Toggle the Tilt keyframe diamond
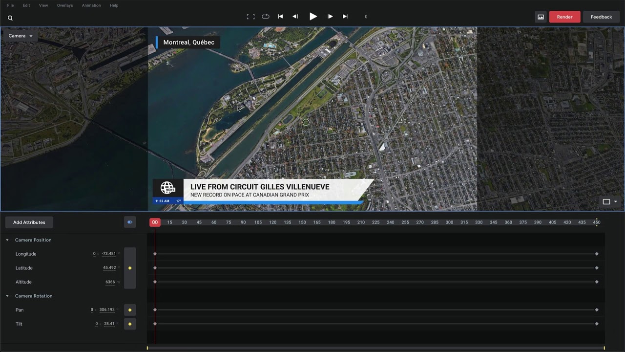 (x=130, y=324)
